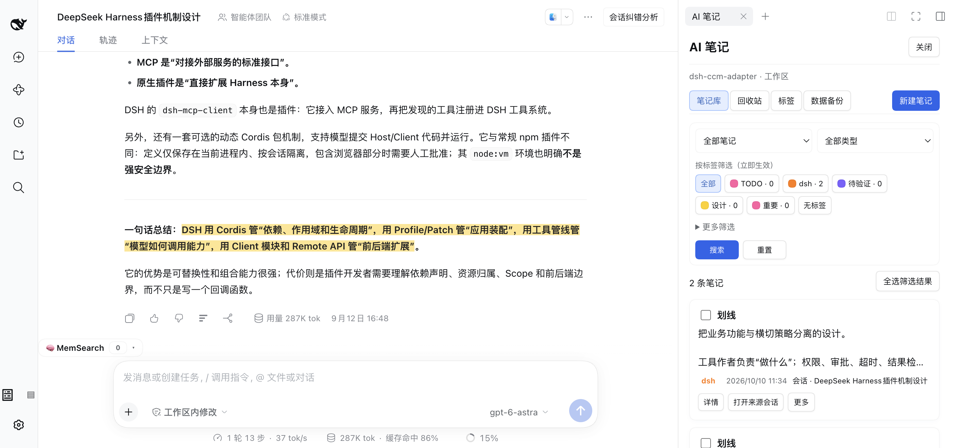This screenshot has width=954, height=448.
Task: Open the three-dots more menu in header
Action: [x=588, y=17]
